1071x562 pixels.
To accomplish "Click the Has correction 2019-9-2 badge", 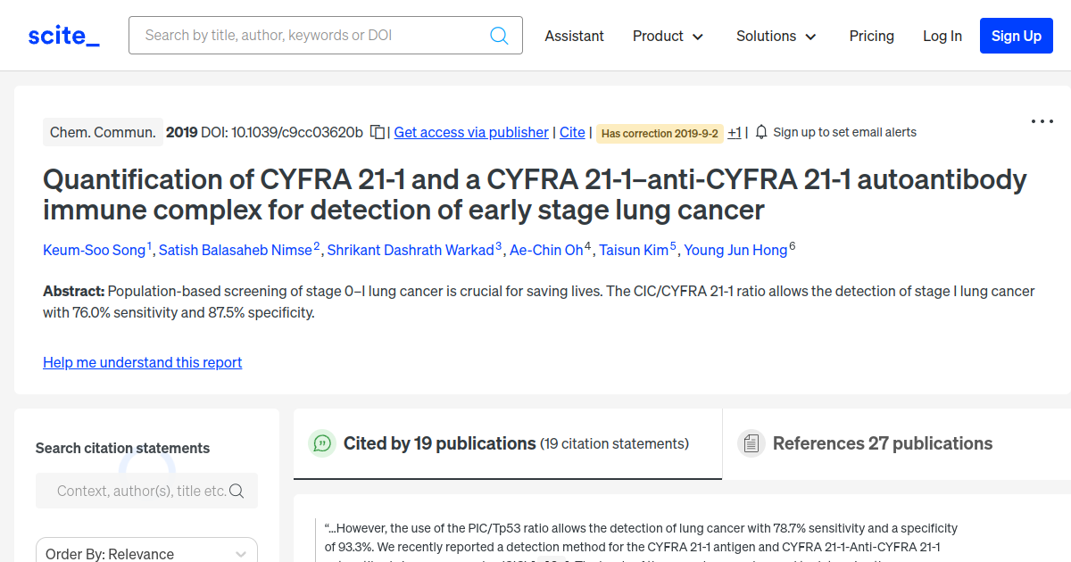I will [660, 133].
